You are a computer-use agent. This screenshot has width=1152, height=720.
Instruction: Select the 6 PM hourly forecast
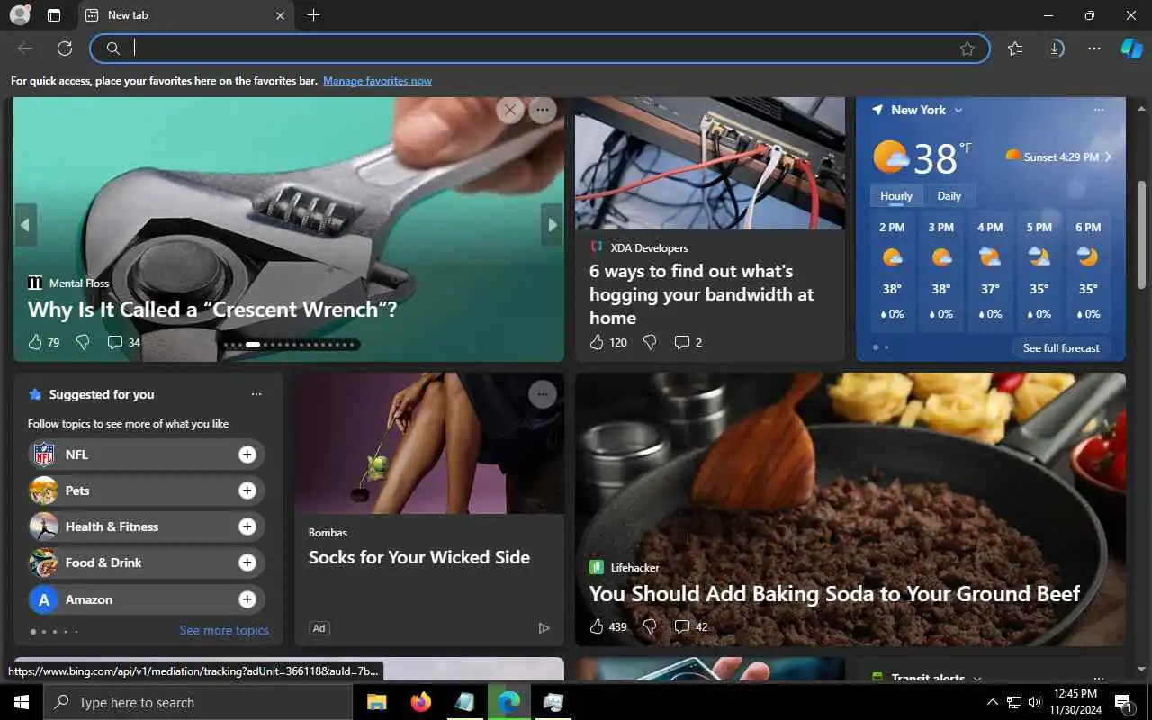point(1088,270)
